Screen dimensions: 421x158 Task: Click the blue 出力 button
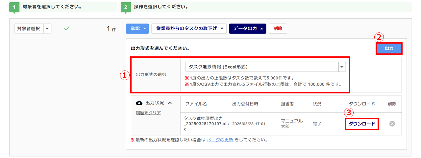coord(389,48)
